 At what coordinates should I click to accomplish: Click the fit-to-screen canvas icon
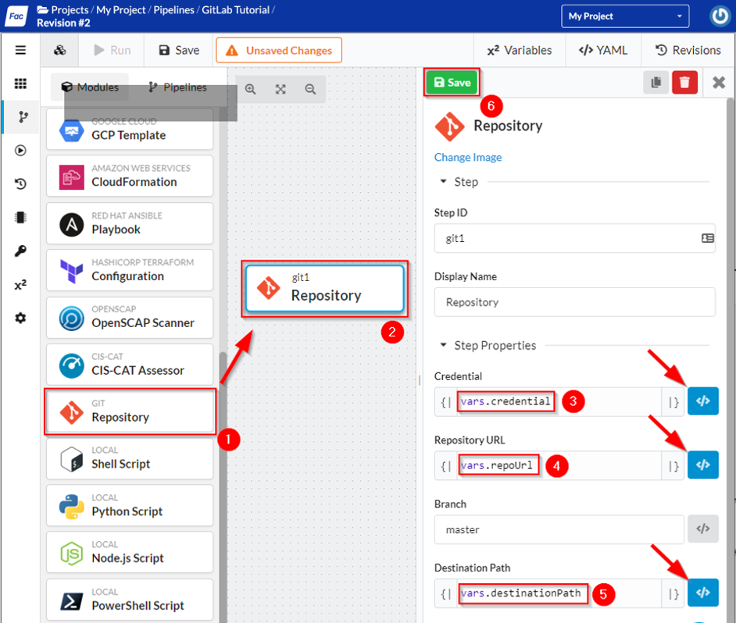point(280,89)
